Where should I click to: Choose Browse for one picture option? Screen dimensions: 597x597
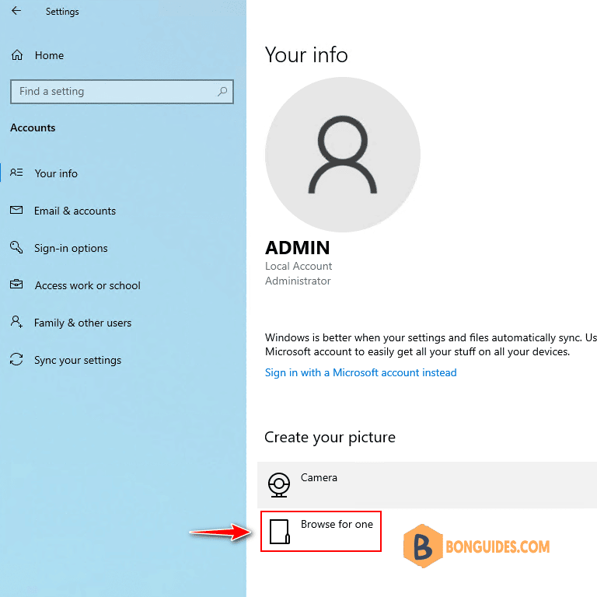pos(321,531)
